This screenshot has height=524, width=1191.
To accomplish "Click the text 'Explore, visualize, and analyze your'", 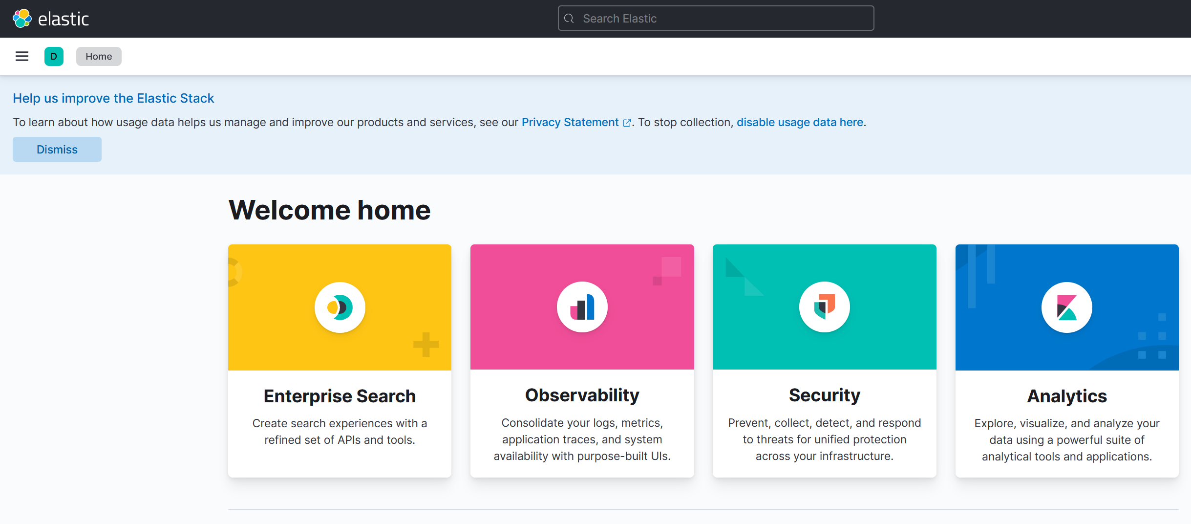I will (x=1067, y=423).
